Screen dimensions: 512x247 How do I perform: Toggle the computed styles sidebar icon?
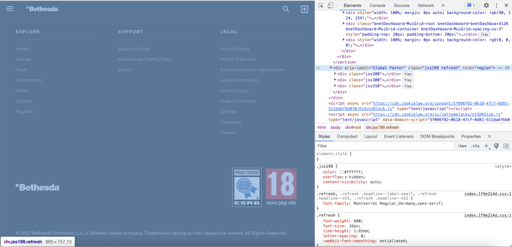pos(506,146)
